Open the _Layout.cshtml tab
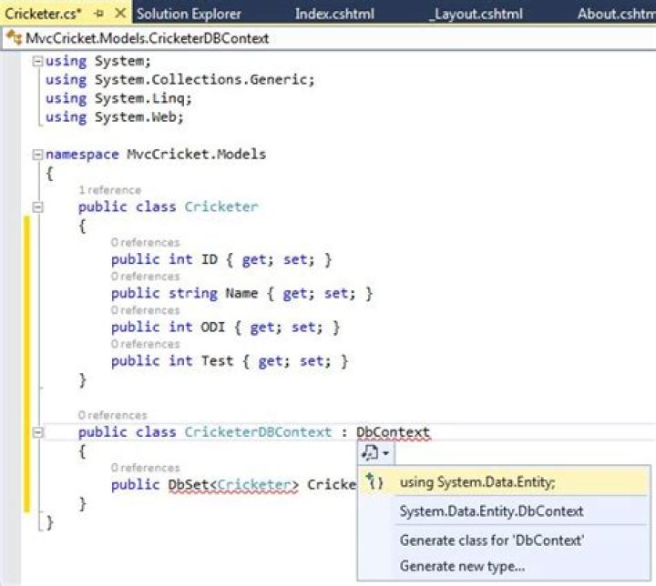Image resolution: width=656 pixels, height=586 pixels. click(x=471, y=15)
